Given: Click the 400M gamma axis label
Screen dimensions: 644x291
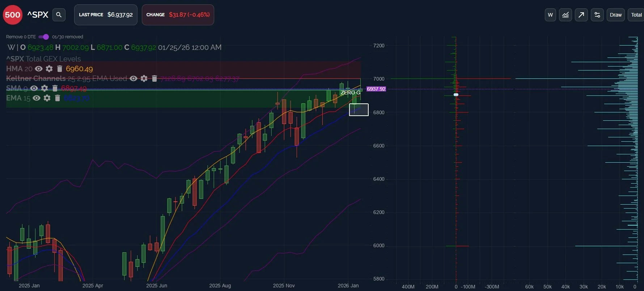Looking at the screenshot, I should [x=408, y=287].
